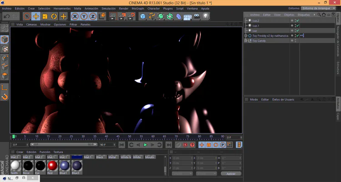Toggle the Toy Freddy enable checkmark
This screenshot has width=341, height=182.
(x=298, y=35)
